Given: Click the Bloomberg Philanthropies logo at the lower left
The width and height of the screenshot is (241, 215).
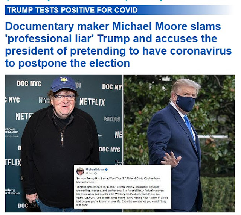Looking at the screenshot, I should 12,192.
